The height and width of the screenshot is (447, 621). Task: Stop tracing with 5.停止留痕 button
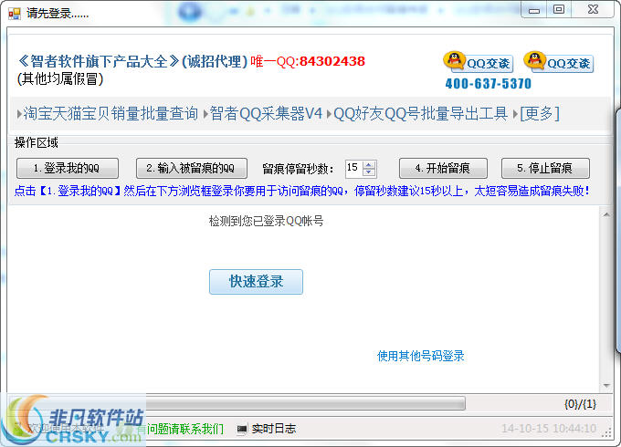[x=545, y=168]
